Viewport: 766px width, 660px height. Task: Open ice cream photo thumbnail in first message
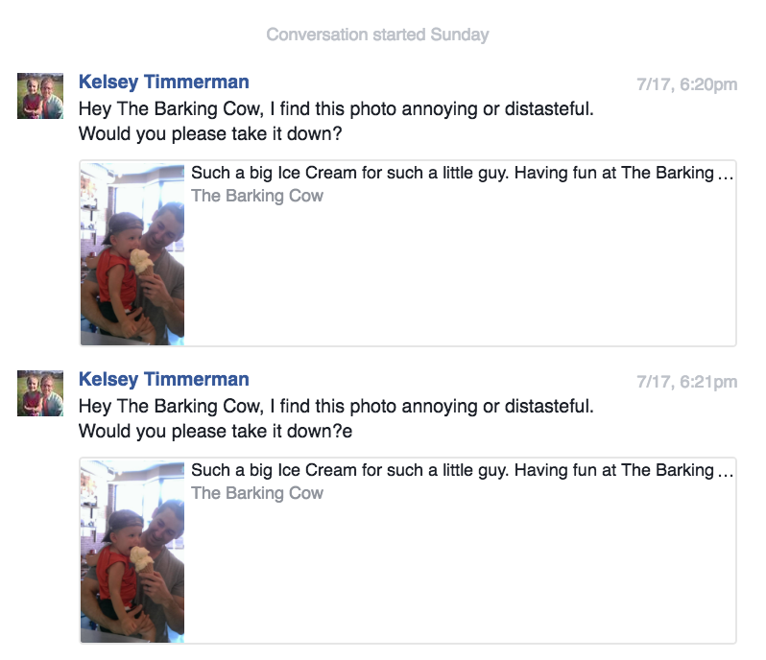(x=132, y=254)
